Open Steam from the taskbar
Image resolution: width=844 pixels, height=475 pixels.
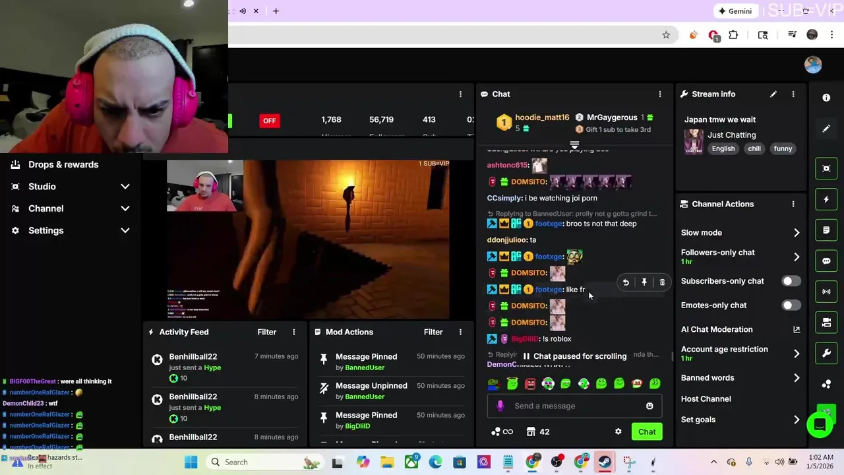click(x=604, y=462)
